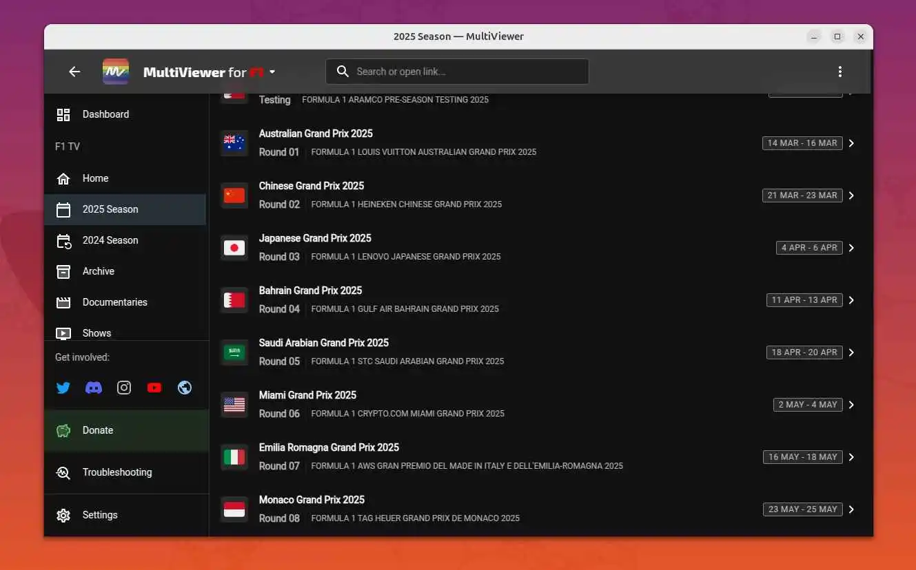Click the Chinese flag thumbnail
916x570 pixels.
[x=234, y=196]
